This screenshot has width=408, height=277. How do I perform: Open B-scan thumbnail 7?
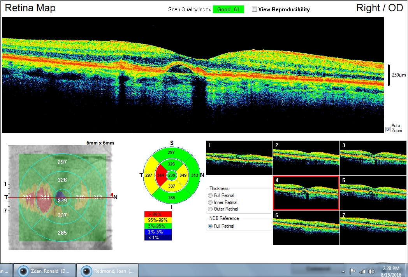click(373, 227)
